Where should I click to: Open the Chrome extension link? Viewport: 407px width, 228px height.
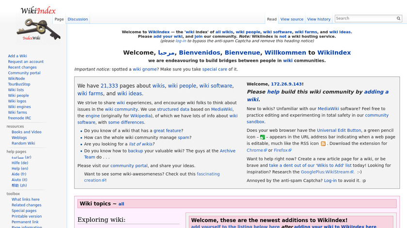point(256,150)
